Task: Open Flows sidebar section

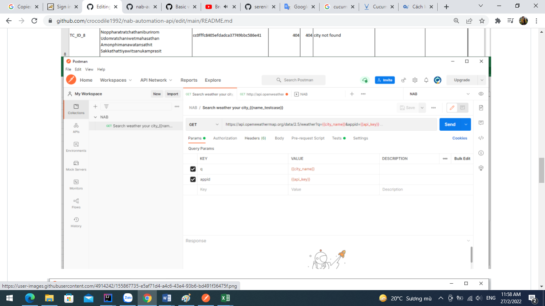Action: [76, 203]
